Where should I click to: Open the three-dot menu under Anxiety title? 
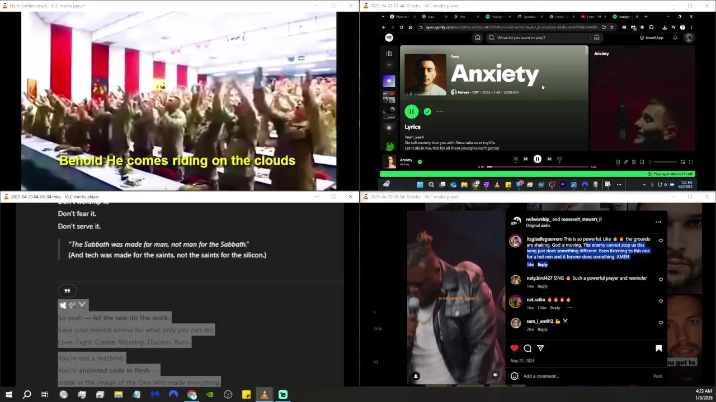(440, 112)
